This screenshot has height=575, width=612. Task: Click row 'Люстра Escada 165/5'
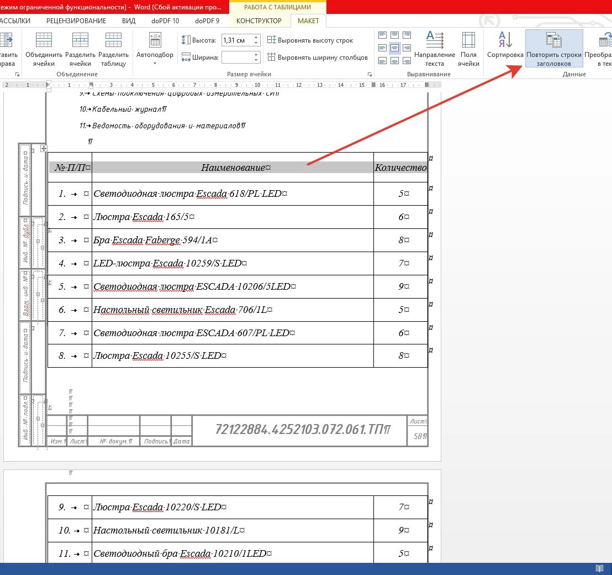[x=238, y=217]
